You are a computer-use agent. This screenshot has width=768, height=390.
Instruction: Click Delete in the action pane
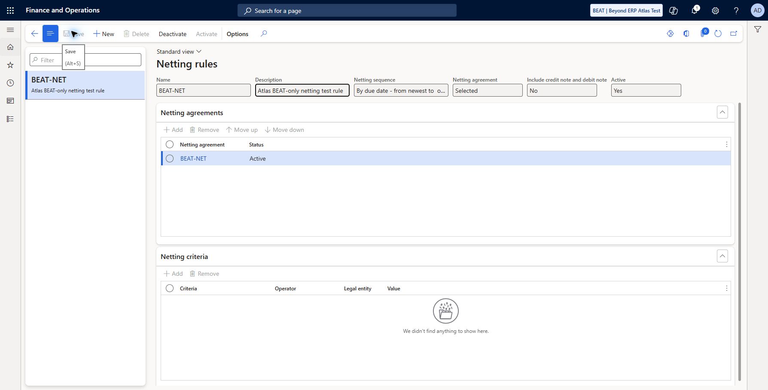click(136, 34)
